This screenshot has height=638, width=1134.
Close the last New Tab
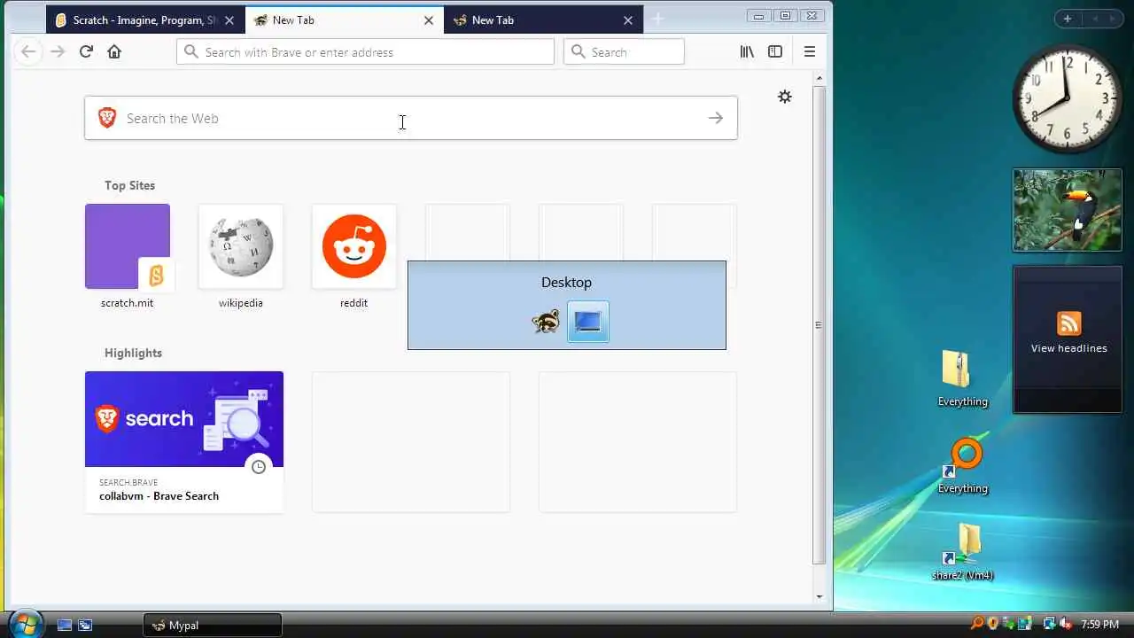click(628, 19)
